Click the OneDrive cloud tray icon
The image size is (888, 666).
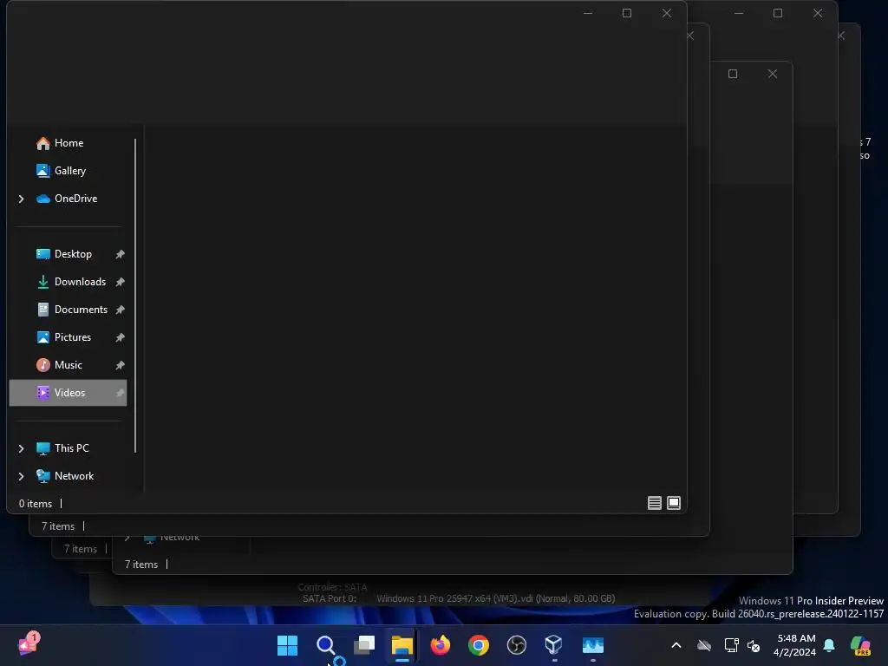704,645
